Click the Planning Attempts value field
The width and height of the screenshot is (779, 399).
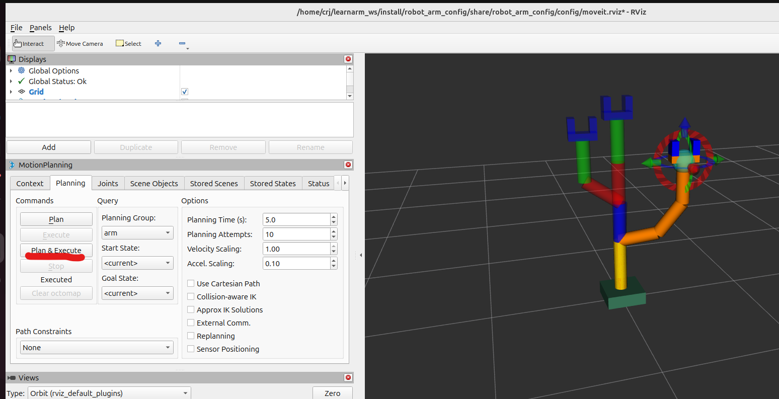pyautogui.click(x=296, y=234)
